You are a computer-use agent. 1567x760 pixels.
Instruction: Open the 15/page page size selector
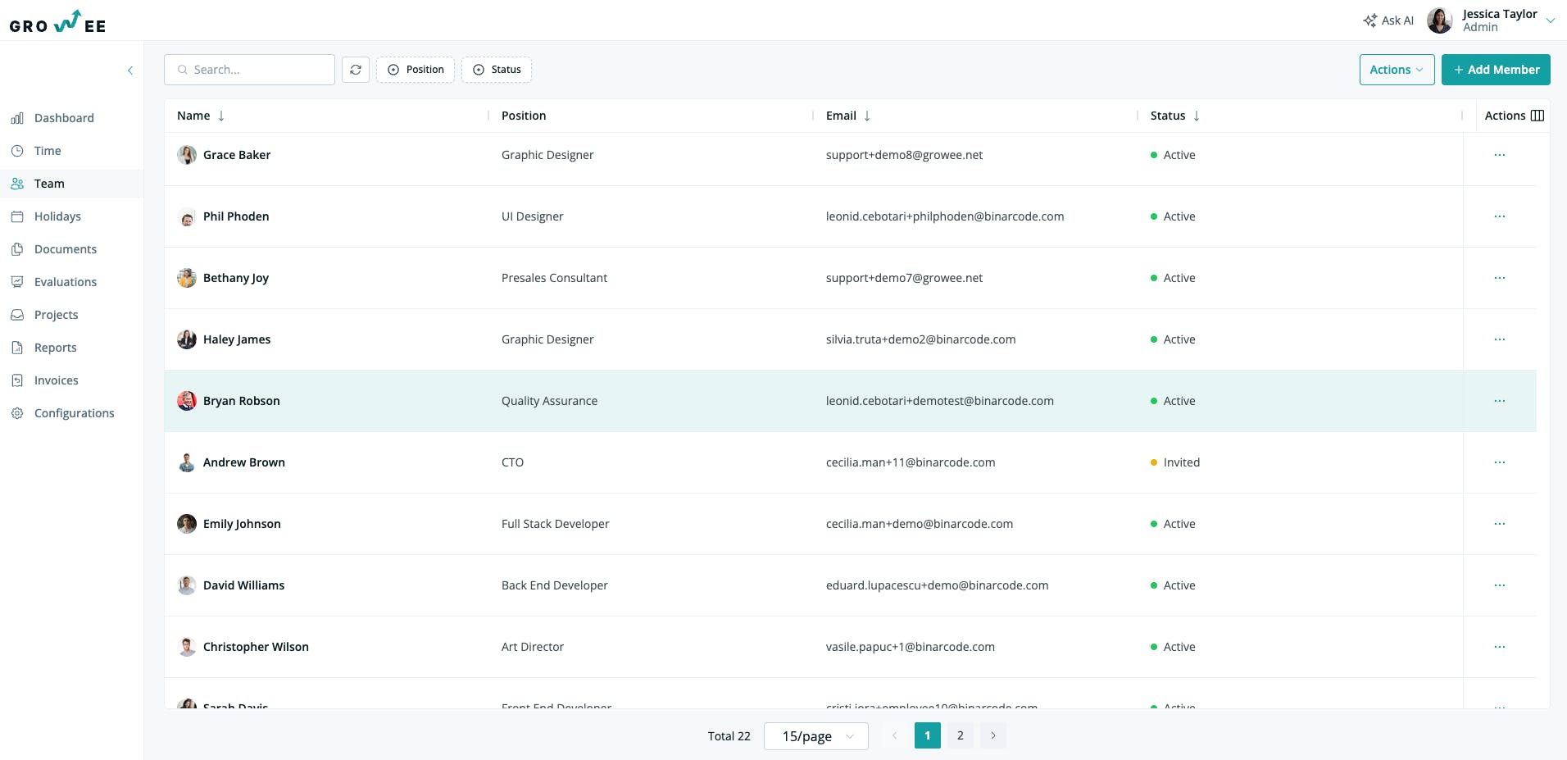coord(816,736)
